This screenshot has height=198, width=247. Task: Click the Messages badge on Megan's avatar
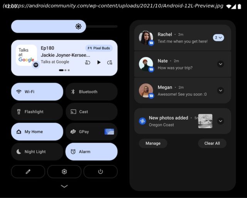point(151,96)
